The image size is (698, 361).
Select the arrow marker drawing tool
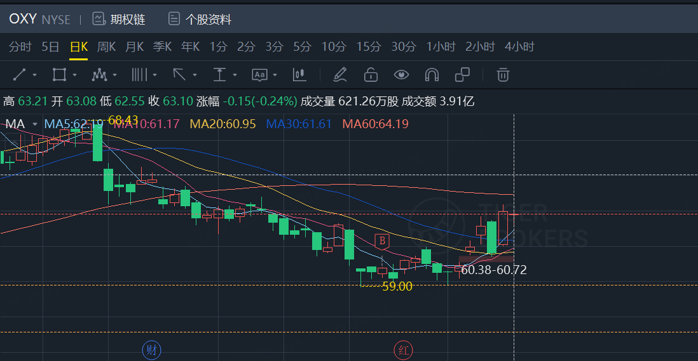point(179,75)
